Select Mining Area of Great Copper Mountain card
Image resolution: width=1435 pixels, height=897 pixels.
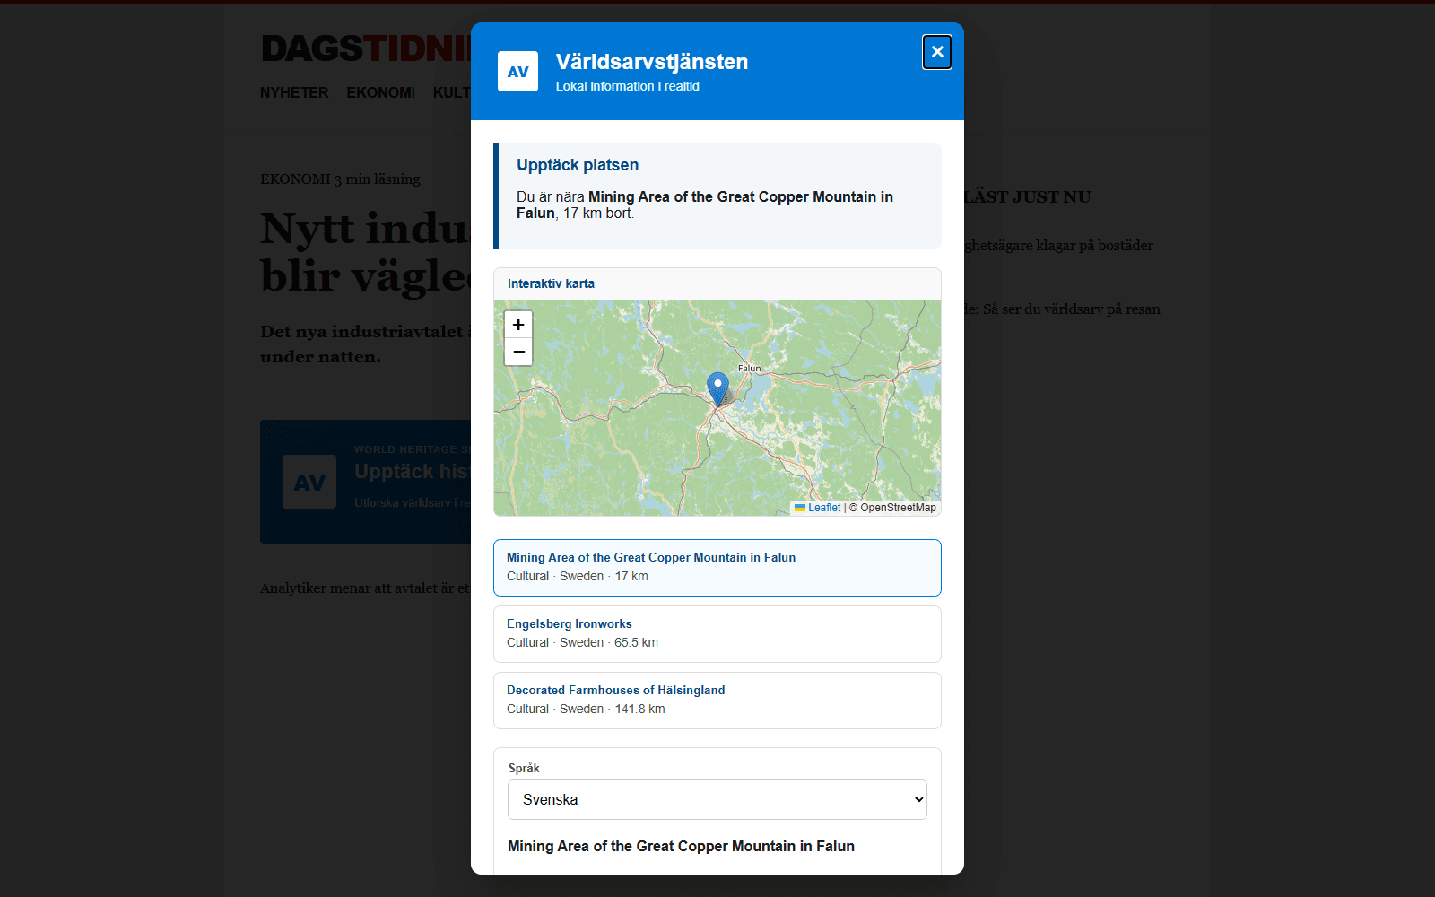tap(717, 568)
